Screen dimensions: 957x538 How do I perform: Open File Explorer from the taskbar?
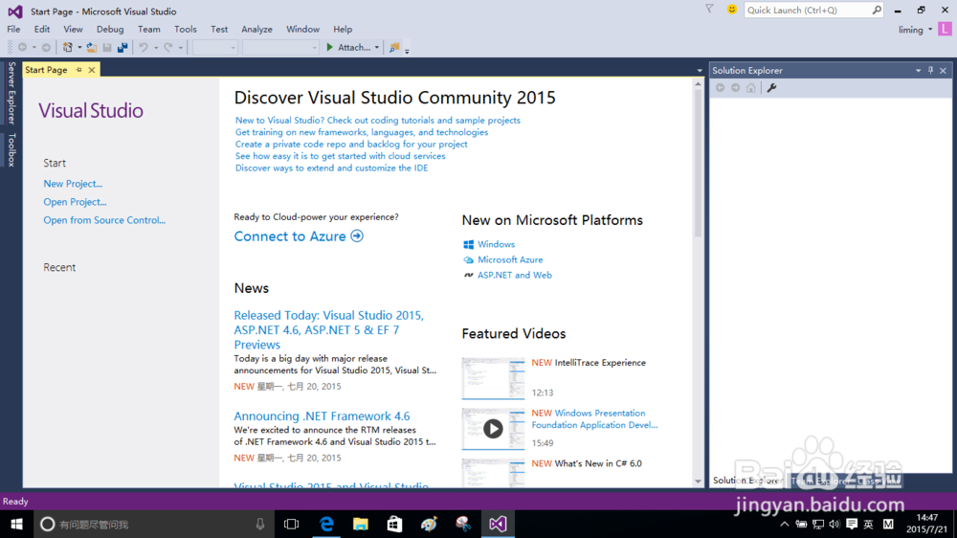click(361, 524)
